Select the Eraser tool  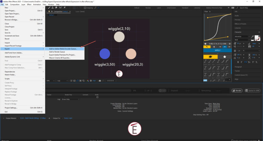[x=56, y=8]
